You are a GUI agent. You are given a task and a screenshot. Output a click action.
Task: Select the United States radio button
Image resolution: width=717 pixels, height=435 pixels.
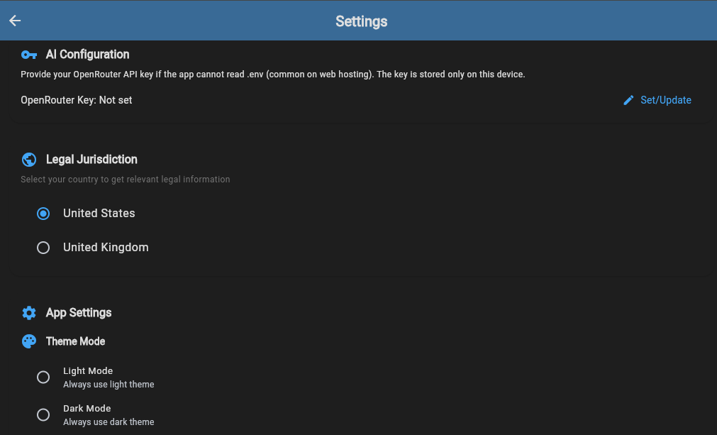click(43, 214)
